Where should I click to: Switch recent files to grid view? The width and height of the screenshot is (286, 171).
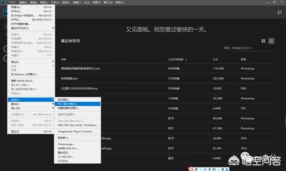point(263,41)
